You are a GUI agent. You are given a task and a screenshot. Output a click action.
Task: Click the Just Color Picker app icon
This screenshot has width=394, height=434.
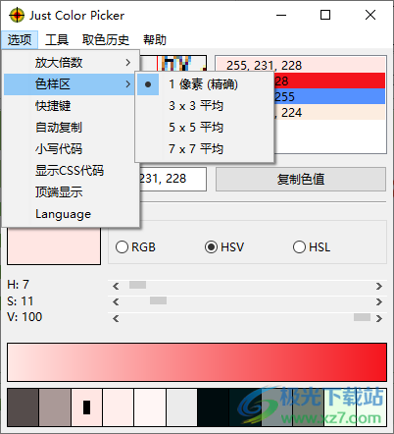17,15
